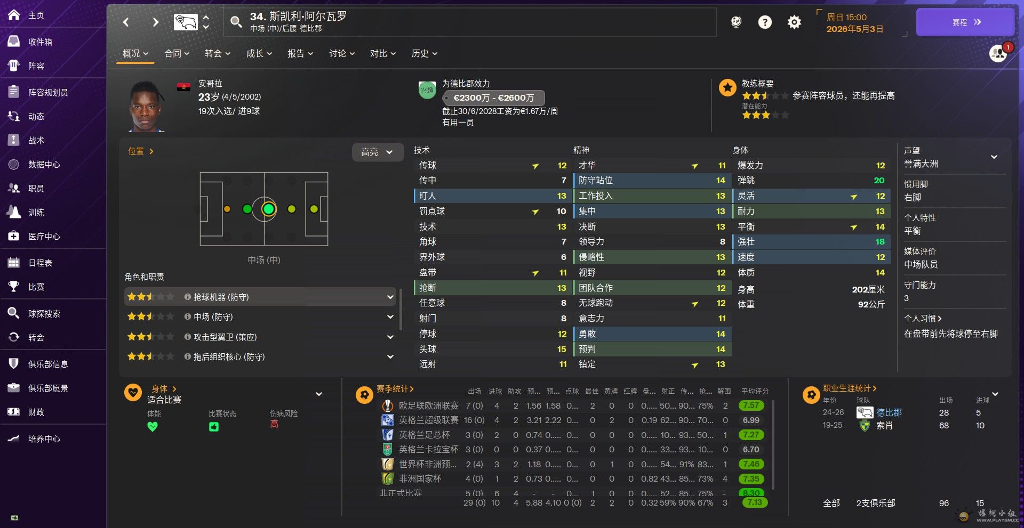Screen dimensions: 1024x528
Task: Go forward with the right arrow
Action: point(155,22)
